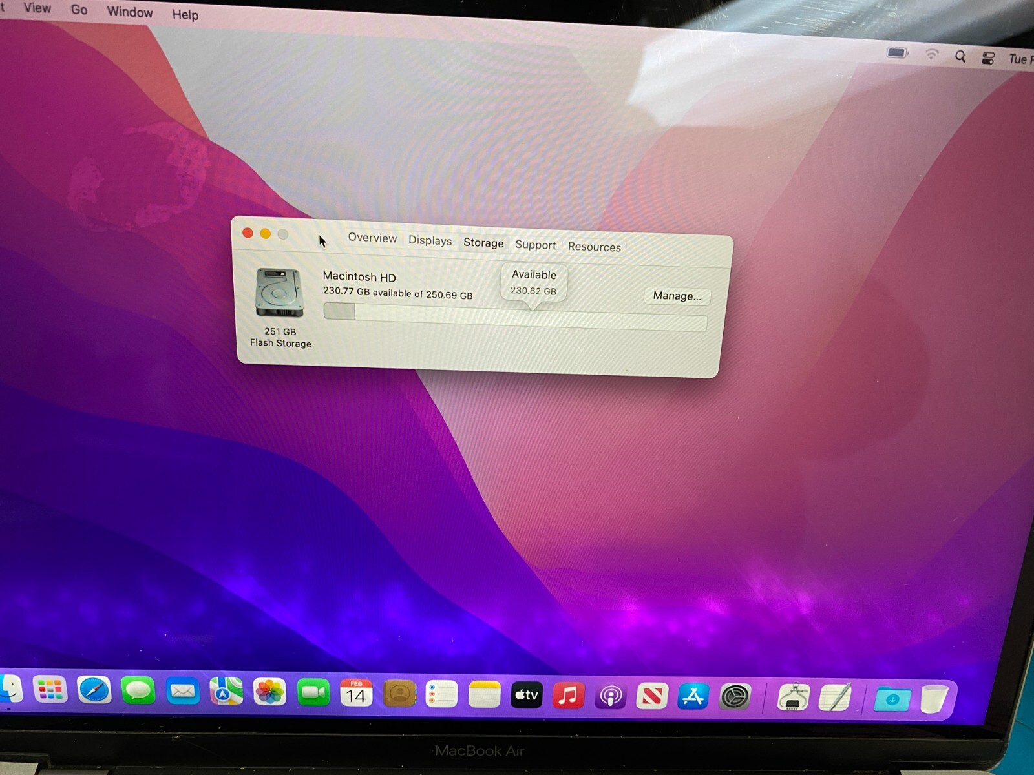
Task: Switch to the Support tab
Action: [x=535, y=245]
